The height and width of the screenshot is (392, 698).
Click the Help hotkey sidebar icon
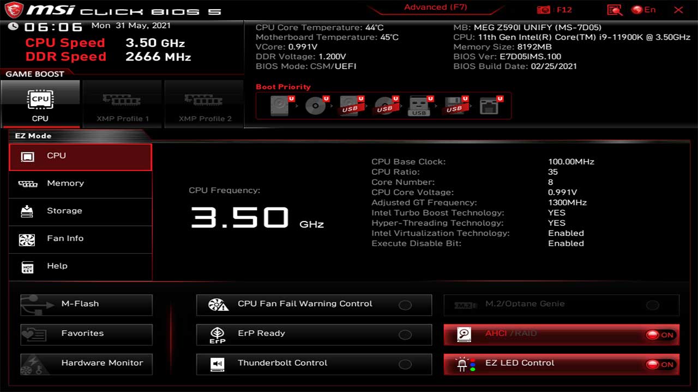tap(27, 267)
